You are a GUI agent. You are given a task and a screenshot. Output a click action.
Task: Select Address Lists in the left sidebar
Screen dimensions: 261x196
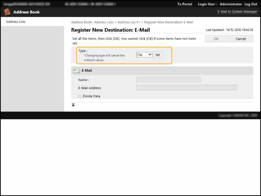point(16,22)
